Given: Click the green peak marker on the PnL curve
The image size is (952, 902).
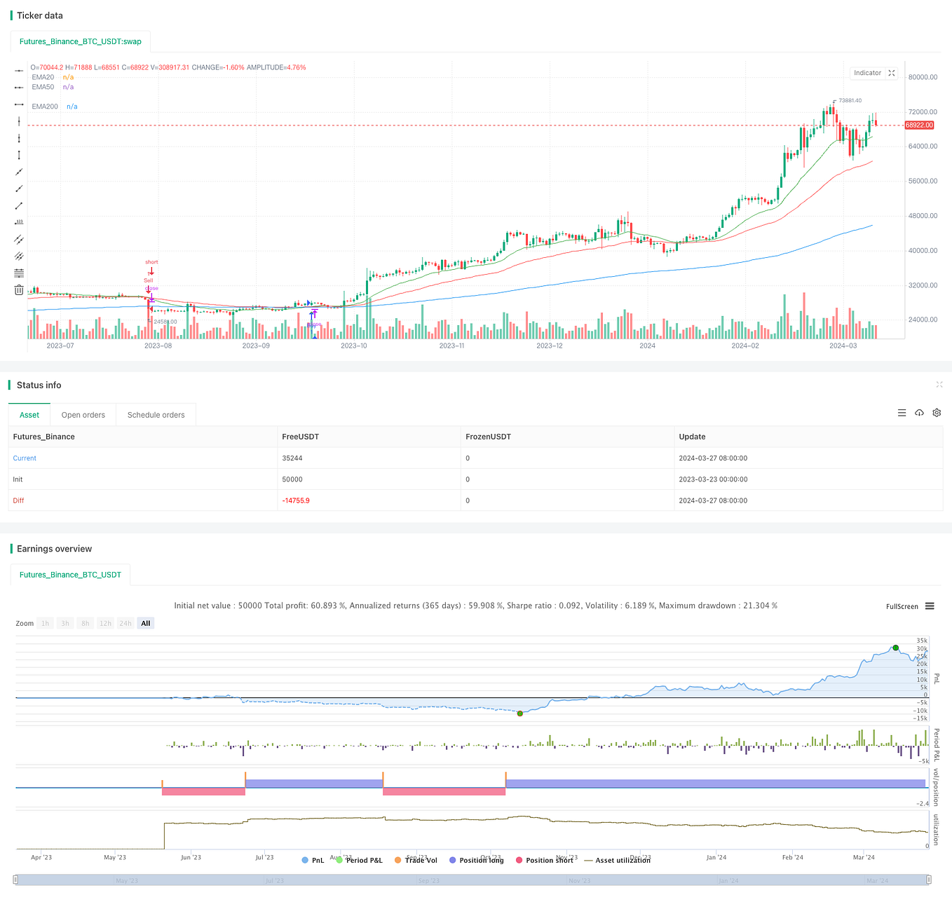Looking at the screenshot, I should [895, 648].
